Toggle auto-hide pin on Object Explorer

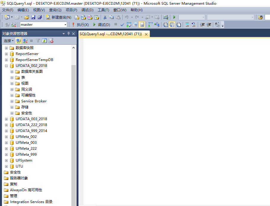[x=69, y=34]
